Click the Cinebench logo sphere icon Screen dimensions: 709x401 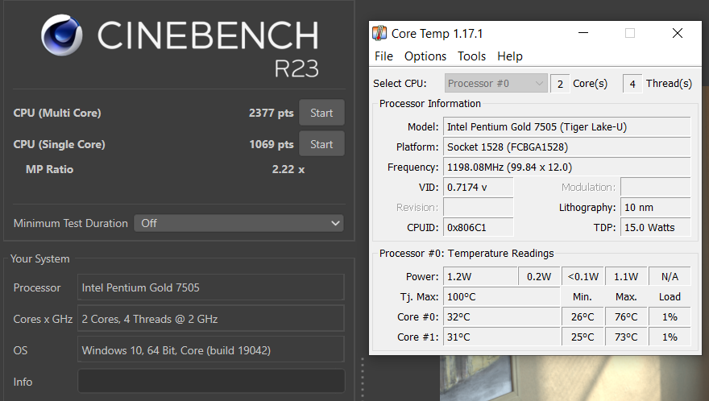coord(62,35)
